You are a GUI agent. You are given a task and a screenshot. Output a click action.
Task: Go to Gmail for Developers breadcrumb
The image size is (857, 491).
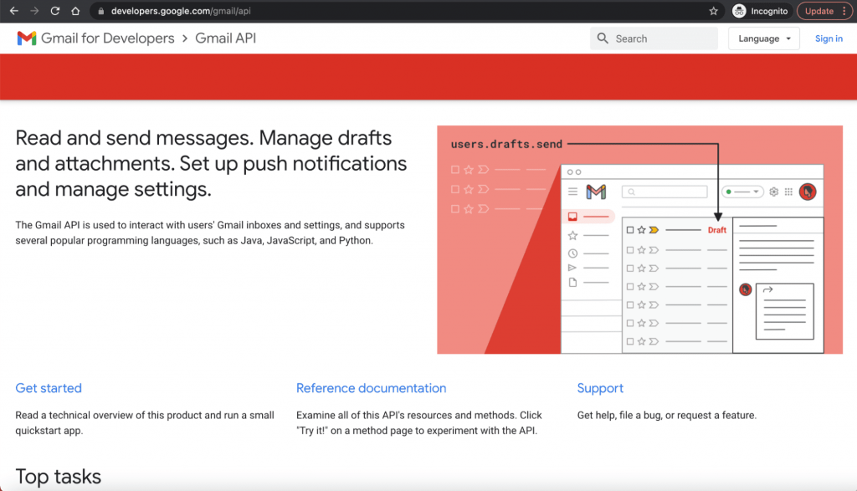click(108, 38)
